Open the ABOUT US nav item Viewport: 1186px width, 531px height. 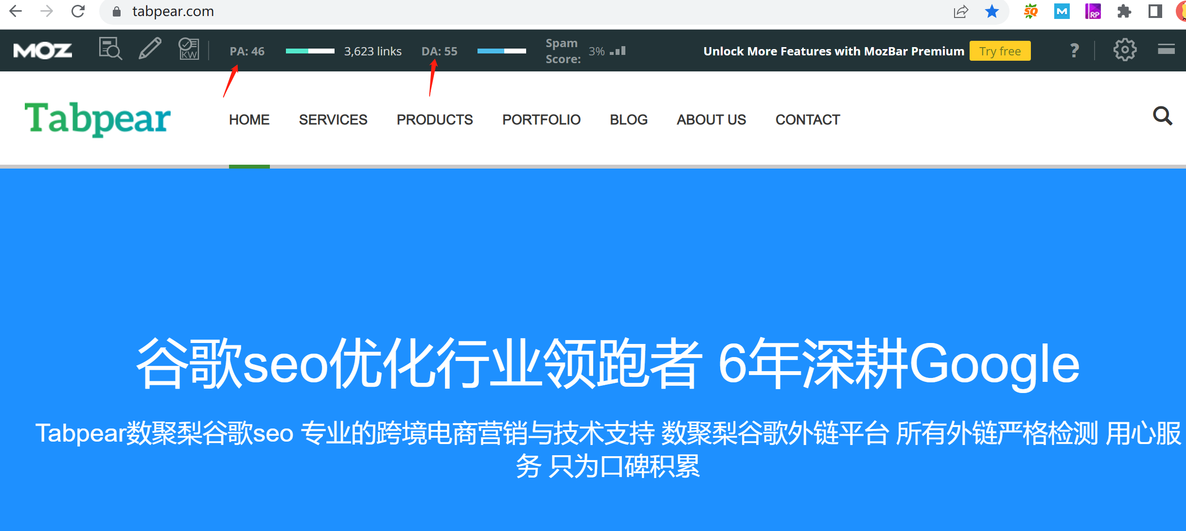point(711,120)
